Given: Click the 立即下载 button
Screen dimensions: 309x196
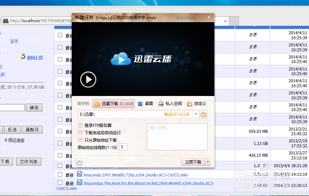Looking at the screenshot, I should [x=193, y=162].
